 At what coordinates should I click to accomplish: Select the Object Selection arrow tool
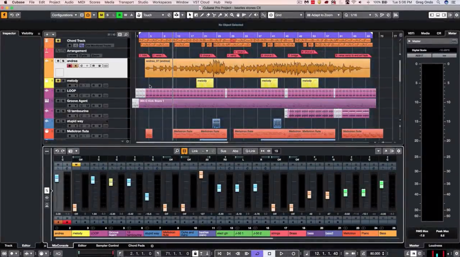[x=190, y=15]
